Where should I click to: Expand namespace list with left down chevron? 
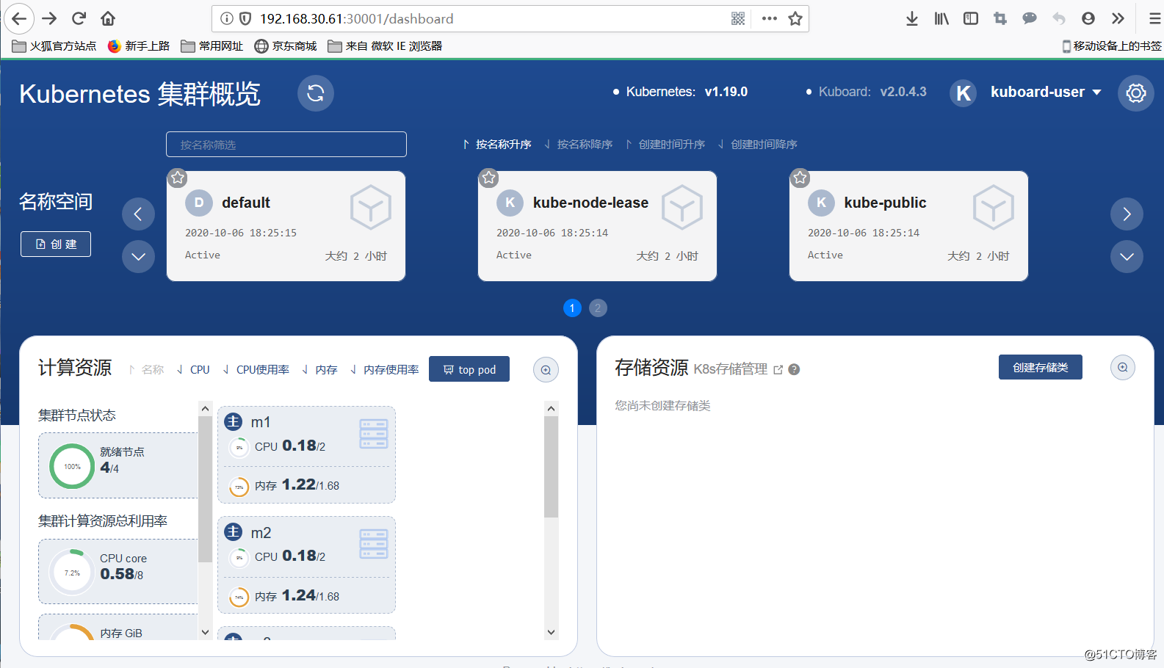coord(138,257)
